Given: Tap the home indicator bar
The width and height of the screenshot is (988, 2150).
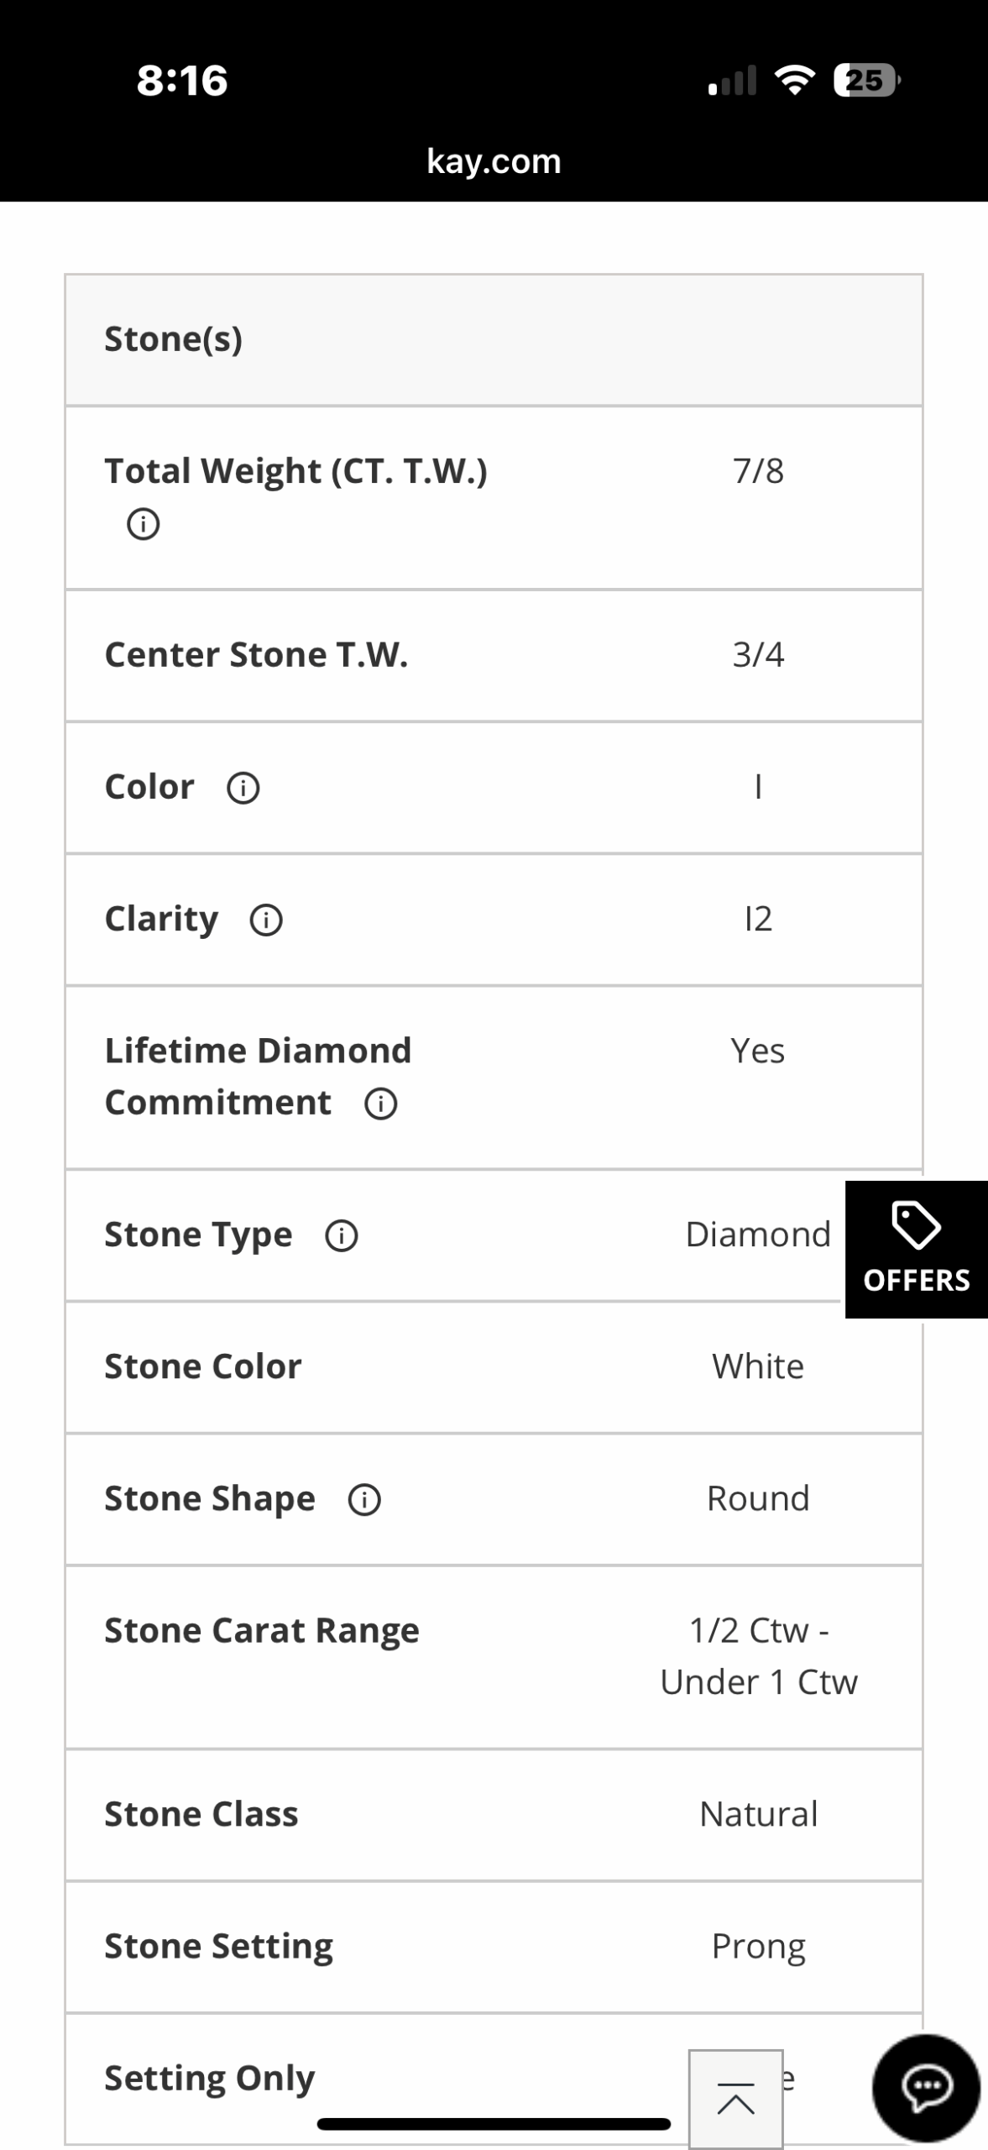Looking at the screenshot, I should (x=494, y=2124).
